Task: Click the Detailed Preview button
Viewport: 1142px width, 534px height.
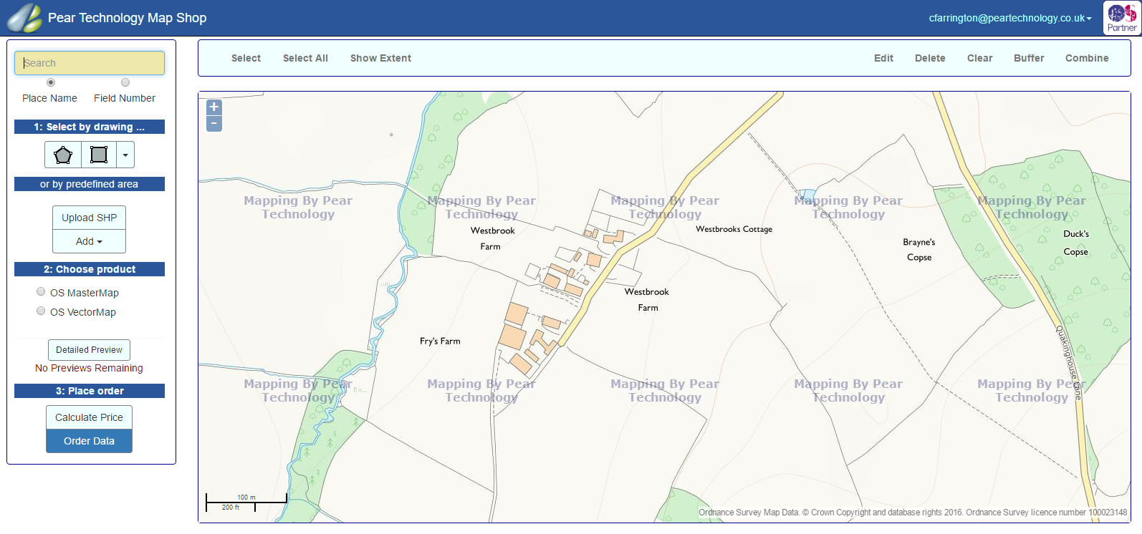Action: (89, 350)
